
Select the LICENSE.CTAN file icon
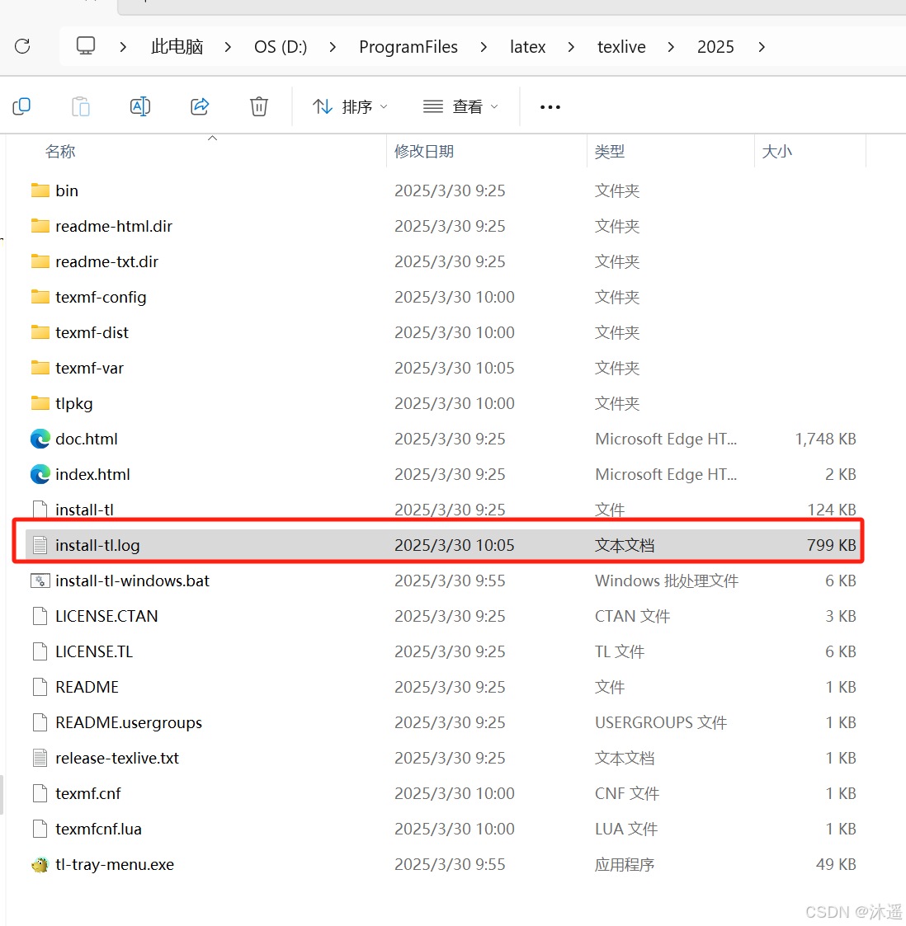point(40,616)
